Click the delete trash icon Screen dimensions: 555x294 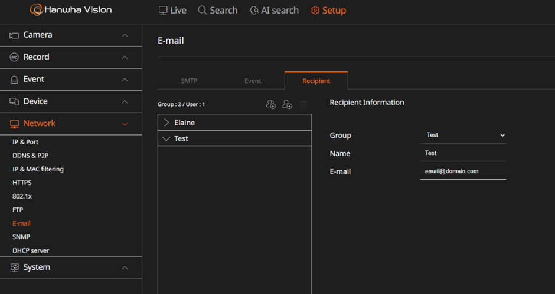tap(303, 104)
